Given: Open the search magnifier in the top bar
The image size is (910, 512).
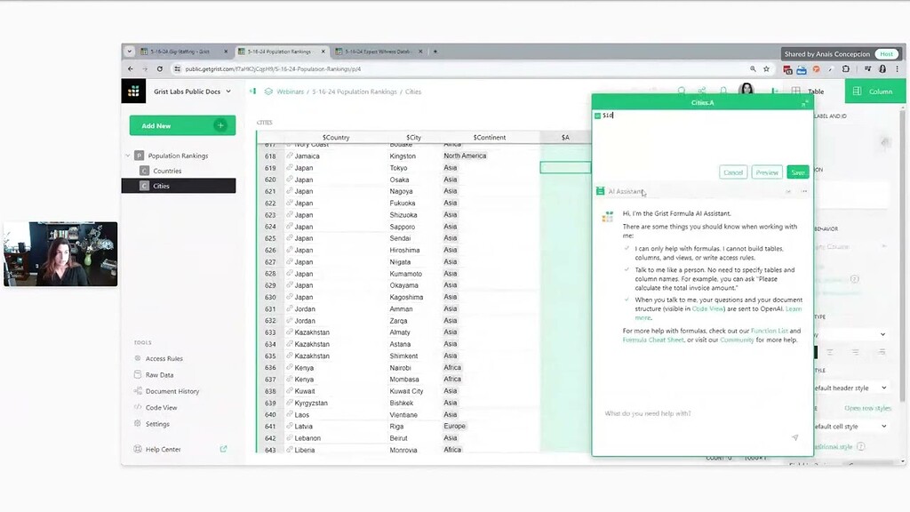Looking at the screenshot, I should click(x=681, y=90).
